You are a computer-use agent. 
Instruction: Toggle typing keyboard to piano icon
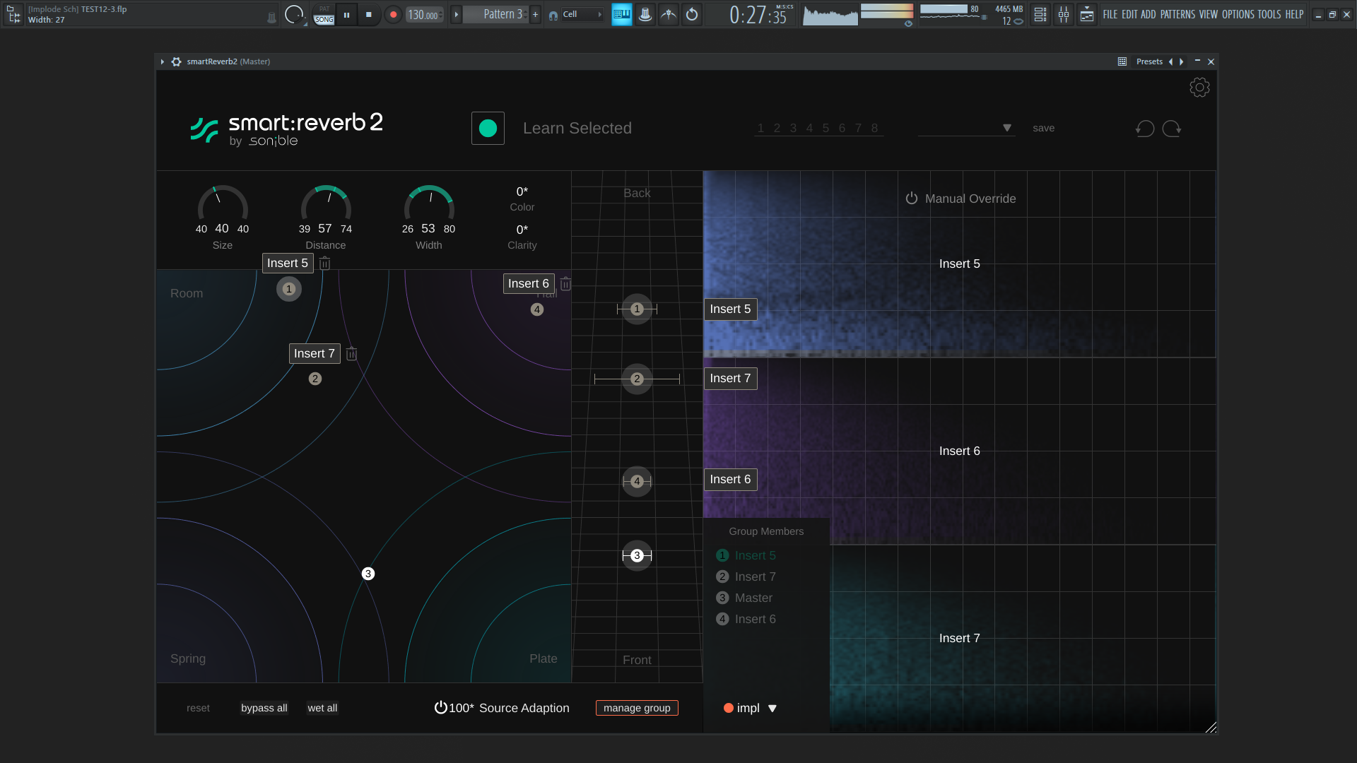622,14
